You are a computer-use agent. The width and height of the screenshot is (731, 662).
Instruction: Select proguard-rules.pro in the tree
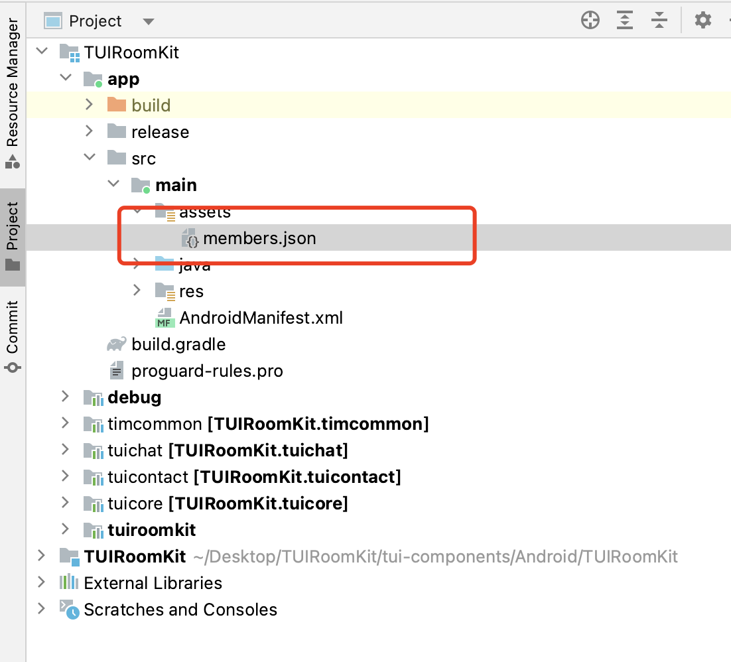tap(207, 371)
